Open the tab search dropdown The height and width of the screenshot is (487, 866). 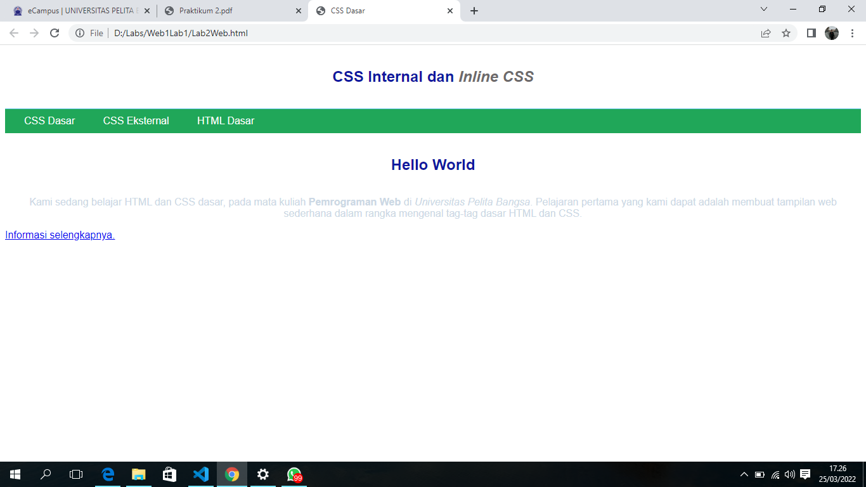(x=763, y=10)
